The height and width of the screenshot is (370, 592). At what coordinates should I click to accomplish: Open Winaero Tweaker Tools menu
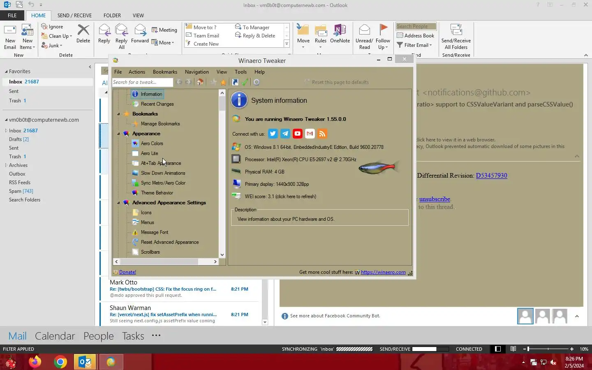(240, 72)
